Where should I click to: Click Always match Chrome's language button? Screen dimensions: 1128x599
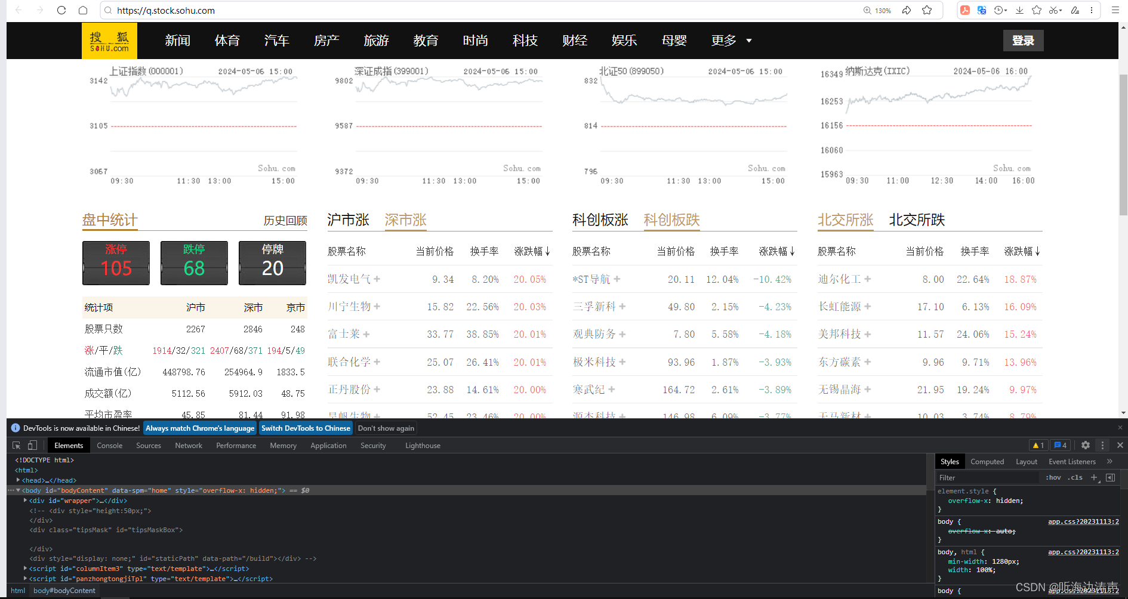pyautogui.click(x=200, y=428)
